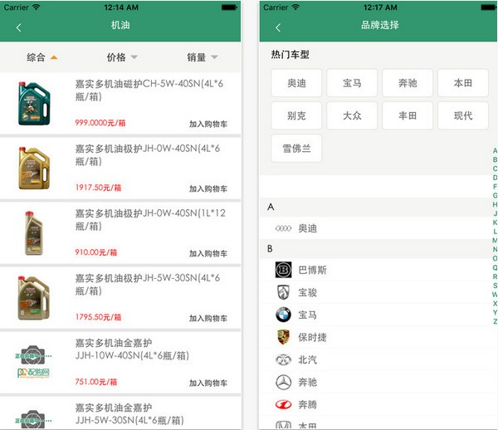The image size is (498, 430).
Task: Sort by 综合 with the orange arrow
Action: coord(41,57)
